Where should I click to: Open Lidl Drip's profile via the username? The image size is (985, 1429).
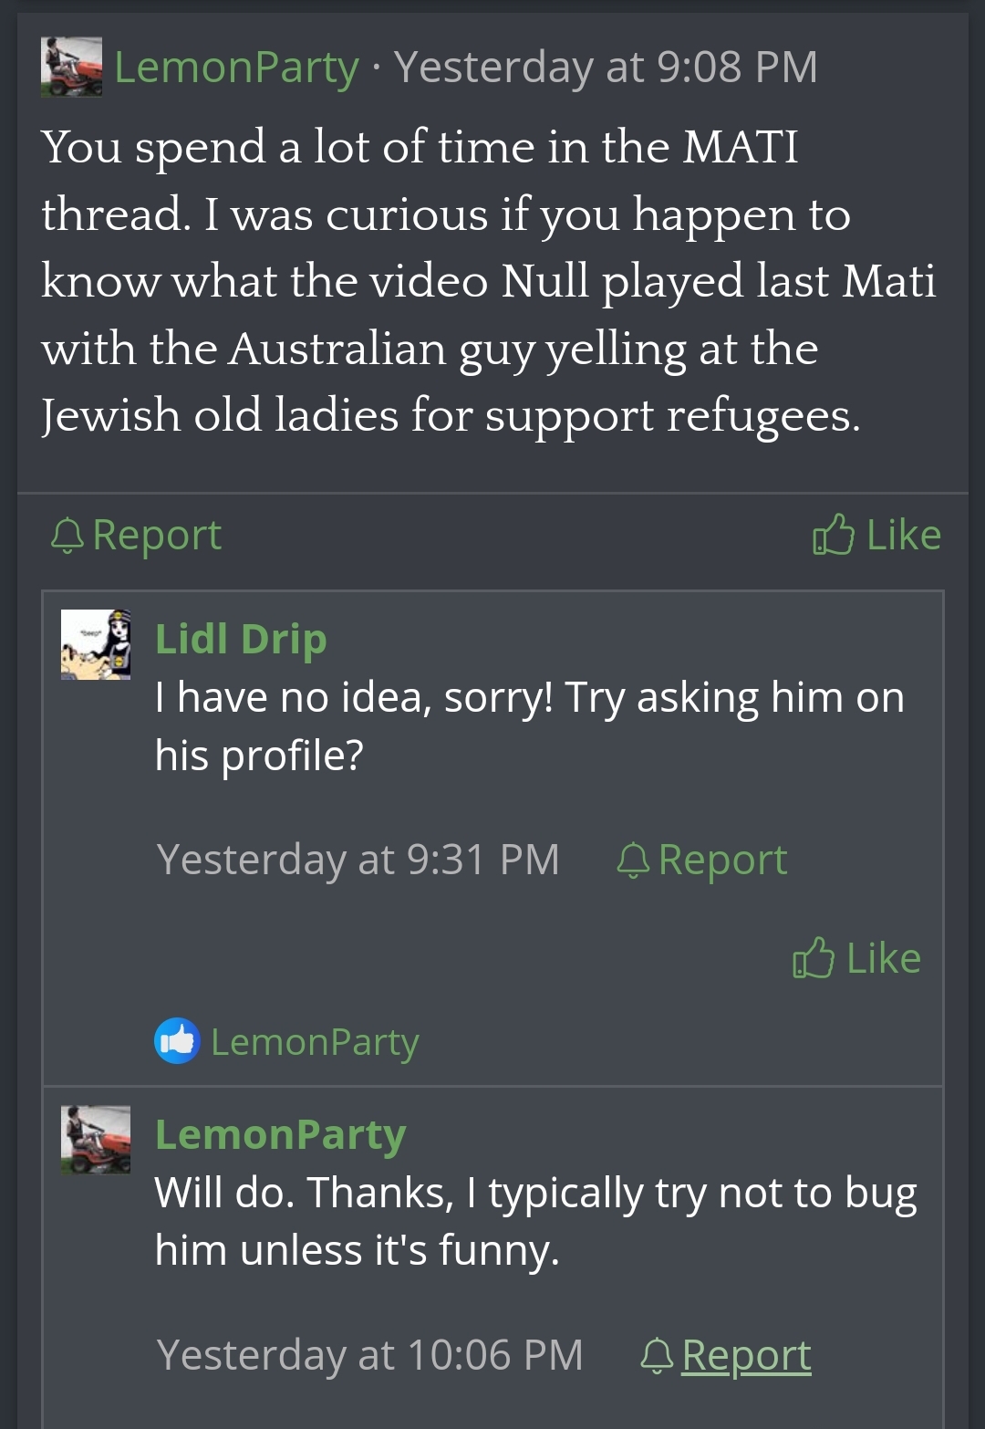[x=241, y=639]
